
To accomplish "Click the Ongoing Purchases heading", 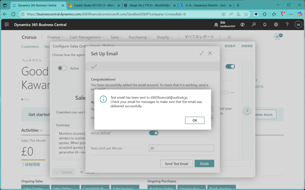I will [x=162, y=181].
